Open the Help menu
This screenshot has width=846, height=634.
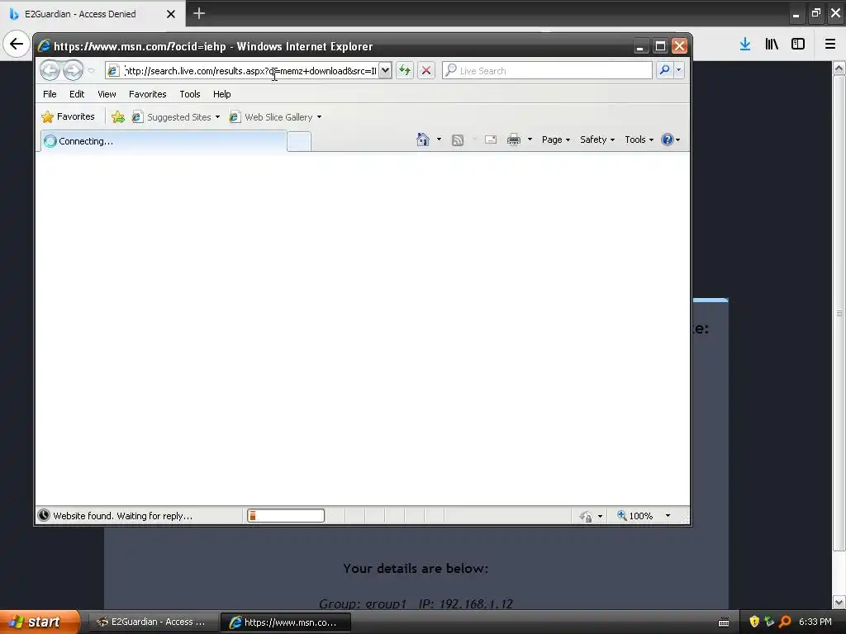point(221,94)
